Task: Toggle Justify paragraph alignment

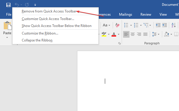Action: 145,34
